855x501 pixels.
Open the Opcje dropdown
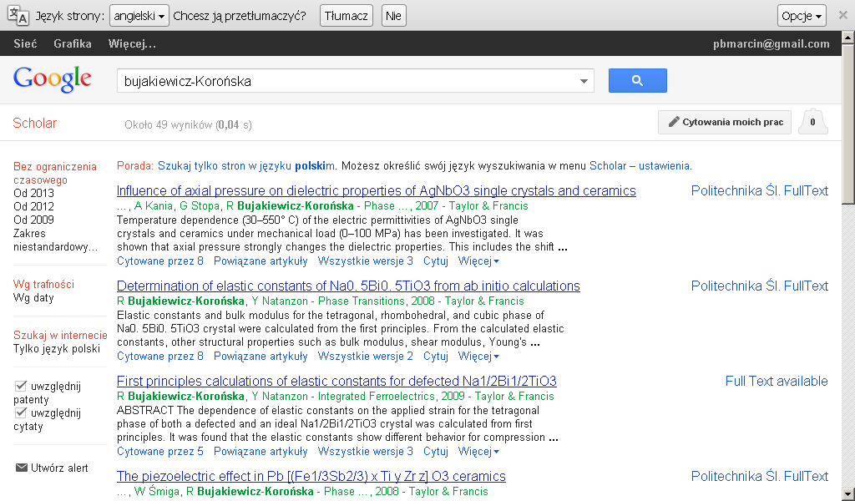pyautogui.click(x=802, y=16)
